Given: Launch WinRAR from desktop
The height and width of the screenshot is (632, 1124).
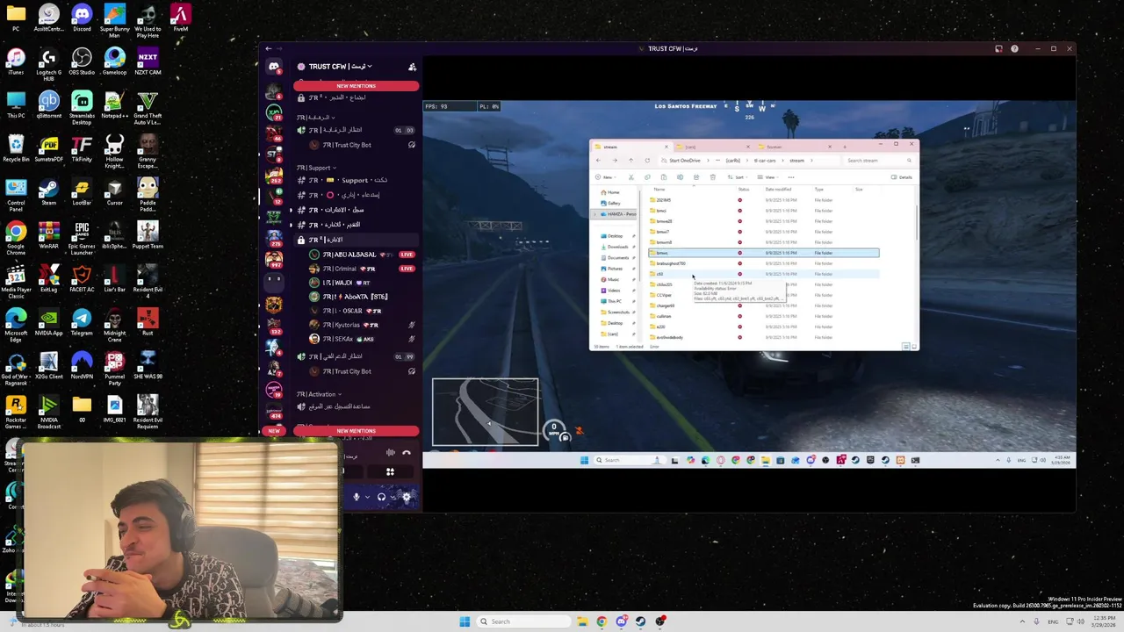Looking at the screenshot, I should [x=48, y=235].
